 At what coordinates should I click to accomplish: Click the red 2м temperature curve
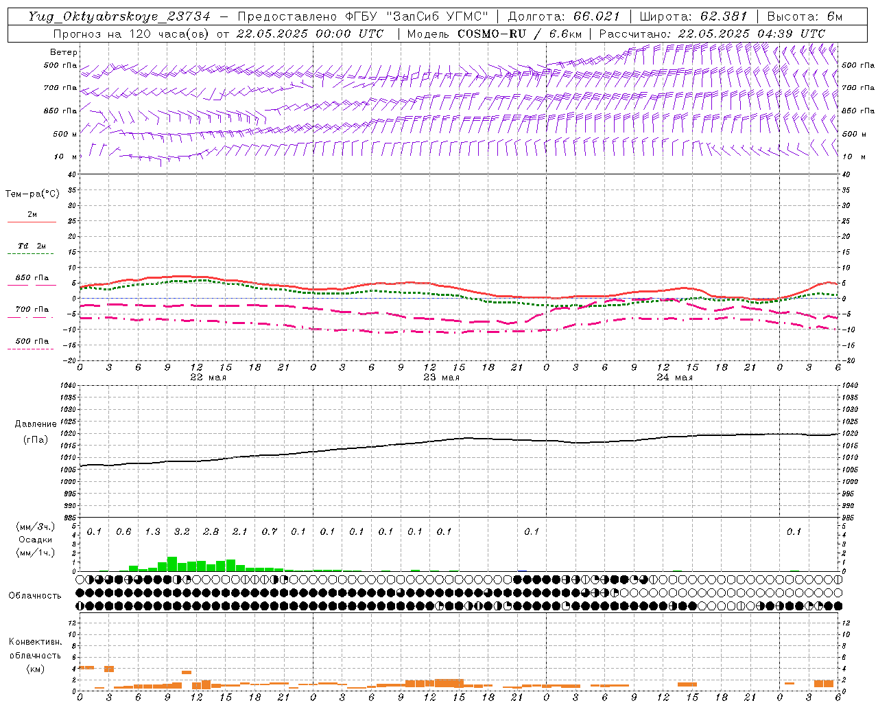coord(458,288)
